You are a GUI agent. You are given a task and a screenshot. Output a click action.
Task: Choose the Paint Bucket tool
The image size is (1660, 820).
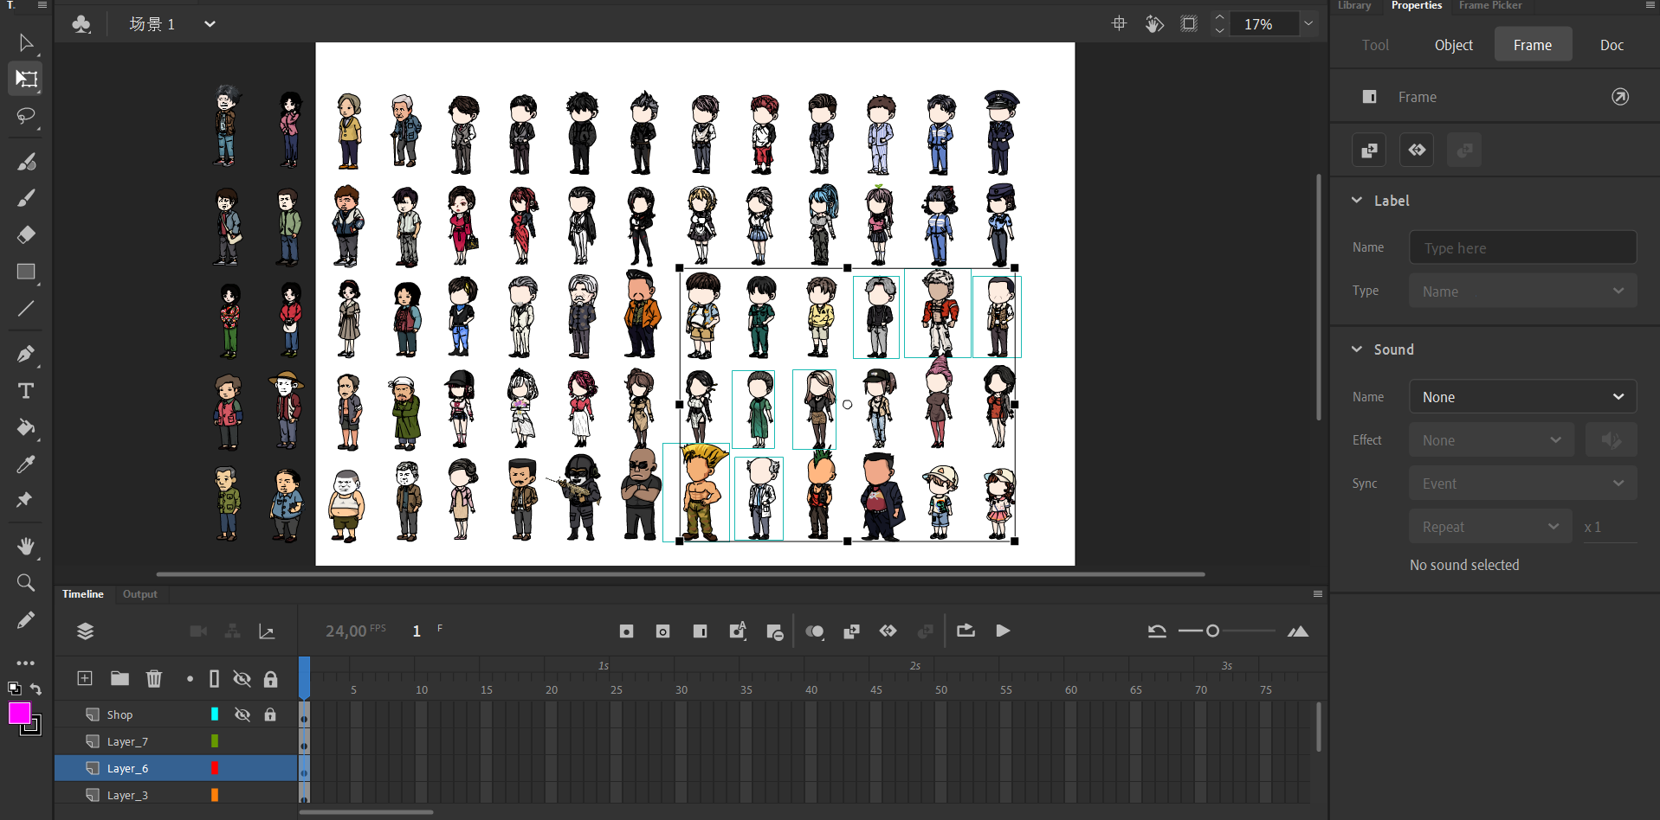pyautogui.click(x=26, y=427)
